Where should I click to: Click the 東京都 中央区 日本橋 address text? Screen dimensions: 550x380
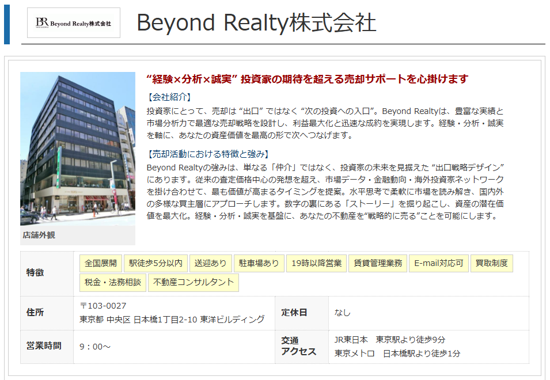(x=172, y=320)
